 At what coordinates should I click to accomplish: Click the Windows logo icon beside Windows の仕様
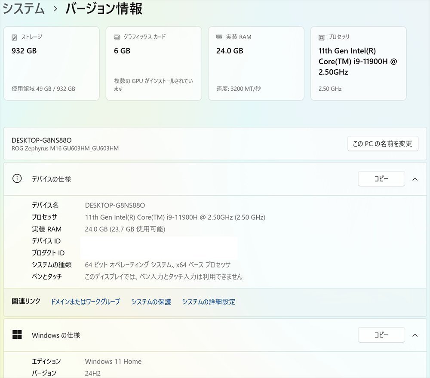pos(17,335)
